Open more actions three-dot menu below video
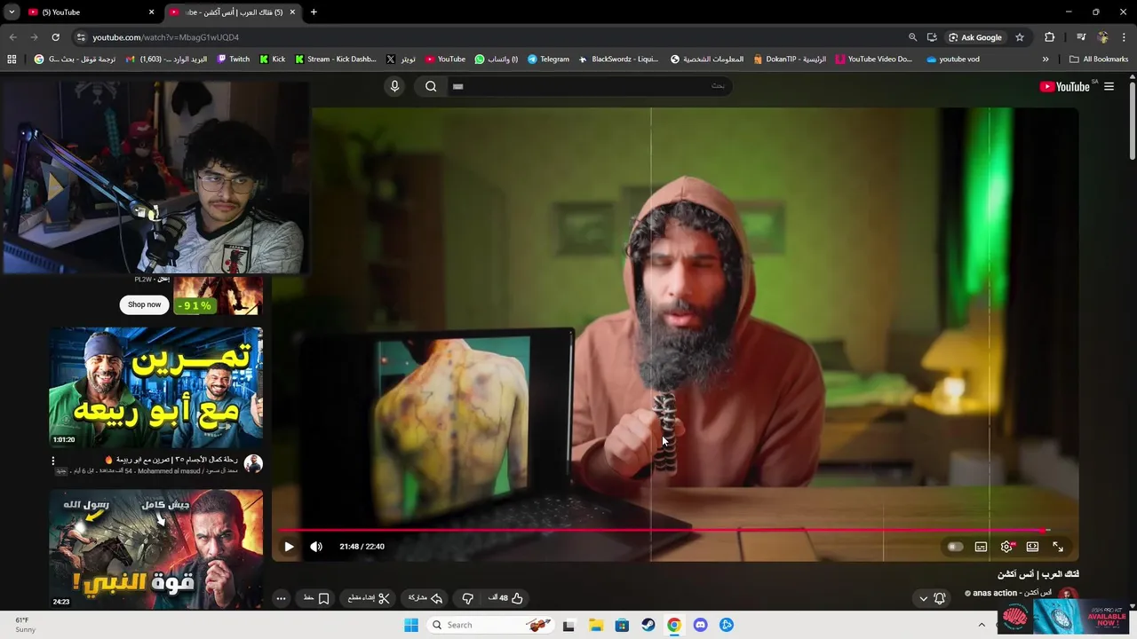Screen dimensions: 1137x639 point(281,598)
